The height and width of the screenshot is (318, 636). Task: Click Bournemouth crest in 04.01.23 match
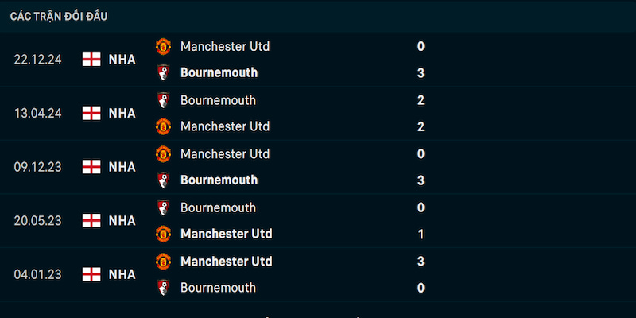163,287
